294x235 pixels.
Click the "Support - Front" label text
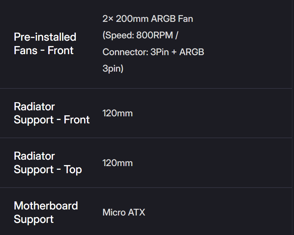coord(52,120)
